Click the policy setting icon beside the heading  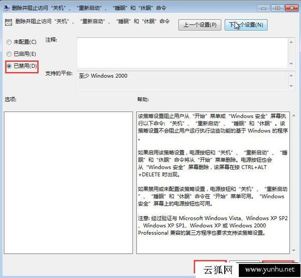tap(8, 22)
